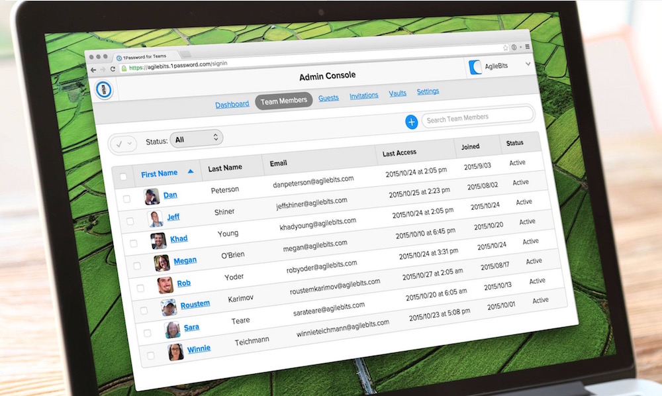Check the box for Dan Peterson
The image size is (662, 396).
(x=126, y=199)
